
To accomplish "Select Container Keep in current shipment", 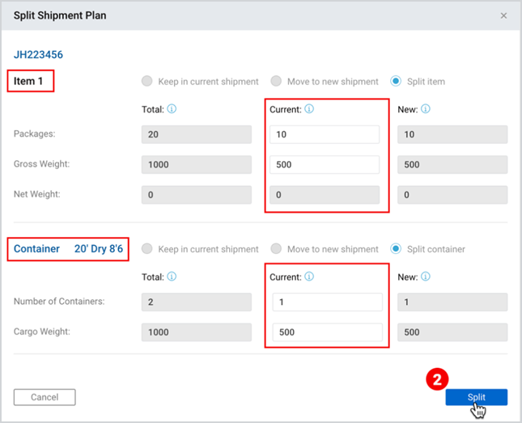I will 146,249.
